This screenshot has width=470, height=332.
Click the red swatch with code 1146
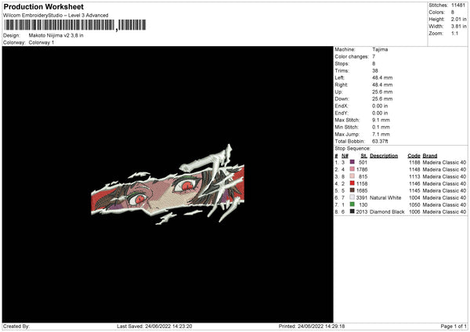click(352, 183)
